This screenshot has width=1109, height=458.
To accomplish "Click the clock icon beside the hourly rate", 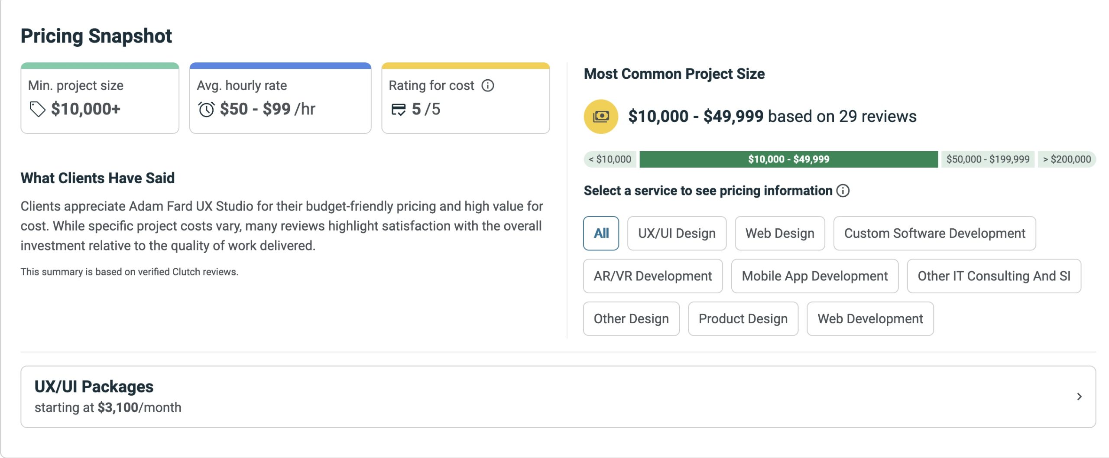I will (207, 109).
